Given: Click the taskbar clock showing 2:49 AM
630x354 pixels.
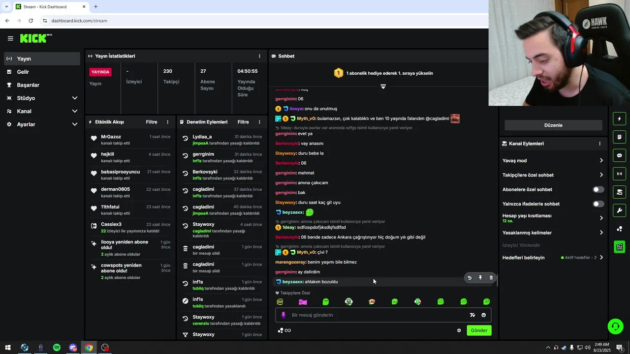Looking at the screenshot, I should tap(601, 348).
